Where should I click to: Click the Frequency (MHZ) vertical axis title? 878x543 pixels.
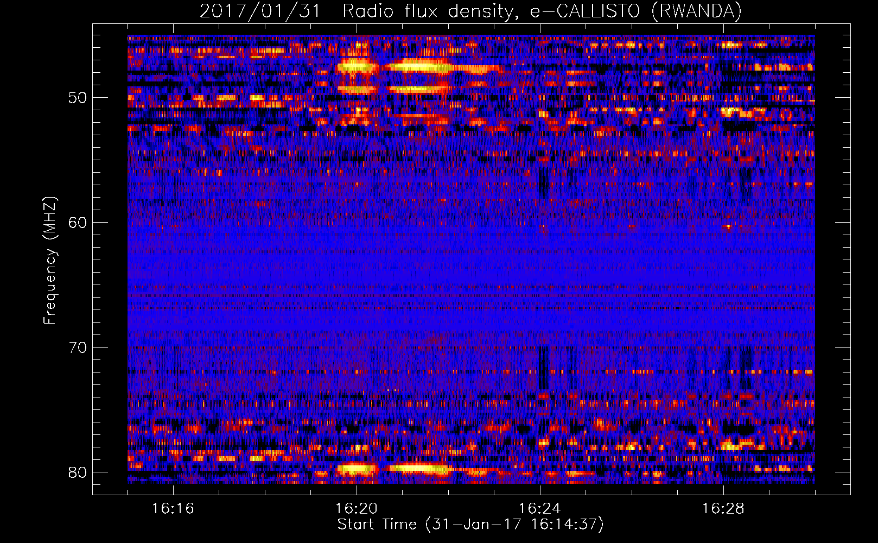coord(50,260)
